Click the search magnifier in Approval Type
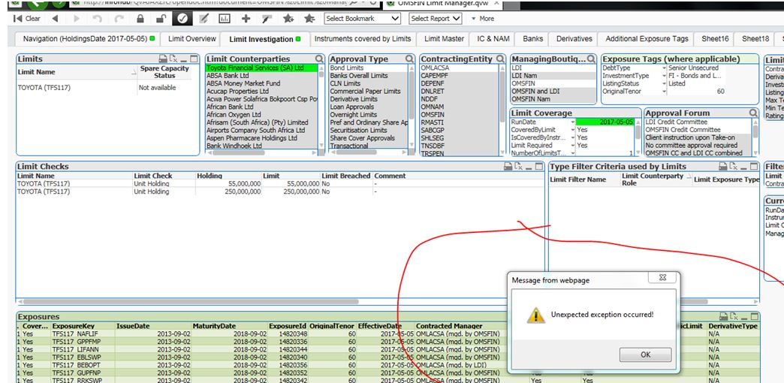The width and height of the screenshot is (784, 383). tap(409, 59)
